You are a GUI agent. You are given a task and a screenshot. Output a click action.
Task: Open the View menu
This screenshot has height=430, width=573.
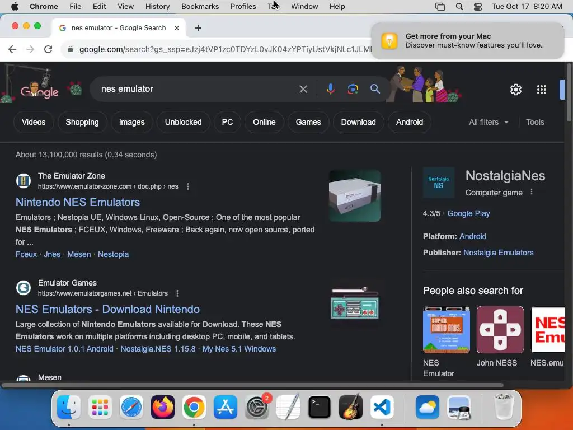point(125,7)
